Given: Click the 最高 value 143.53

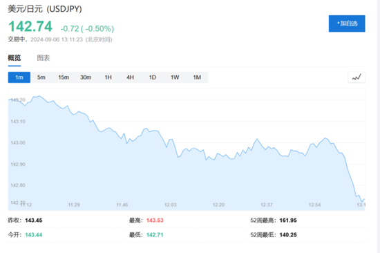Looking at the screenshot, I should [155, 221].
